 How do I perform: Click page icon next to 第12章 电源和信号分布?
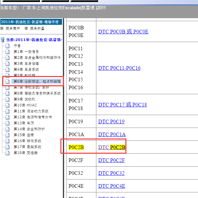pyautogui.click(x=8, y=117)
